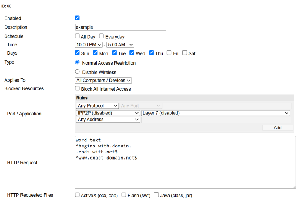Open the Layer 7 (disabled) dropdown
The height and width of the screenshot is (199, 296).
click(x=215, y=113)
